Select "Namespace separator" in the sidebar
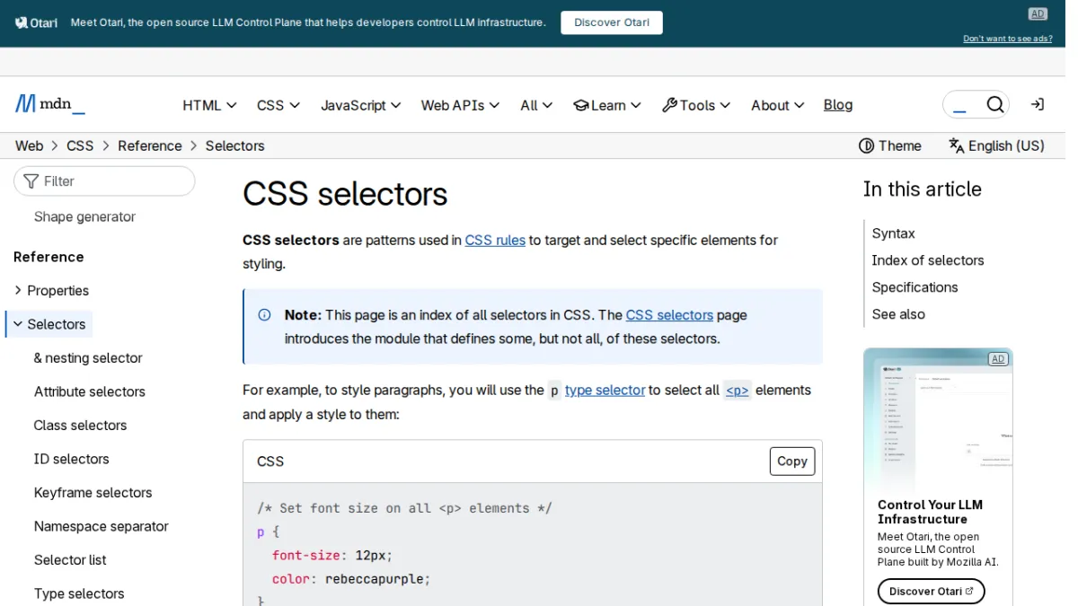Viewport: 1078px width, 606px height. (x=101, y=526)
